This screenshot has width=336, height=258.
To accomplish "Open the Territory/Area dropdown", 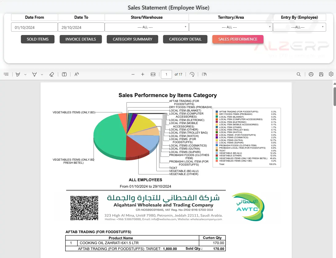I will (x=230, y=27).
